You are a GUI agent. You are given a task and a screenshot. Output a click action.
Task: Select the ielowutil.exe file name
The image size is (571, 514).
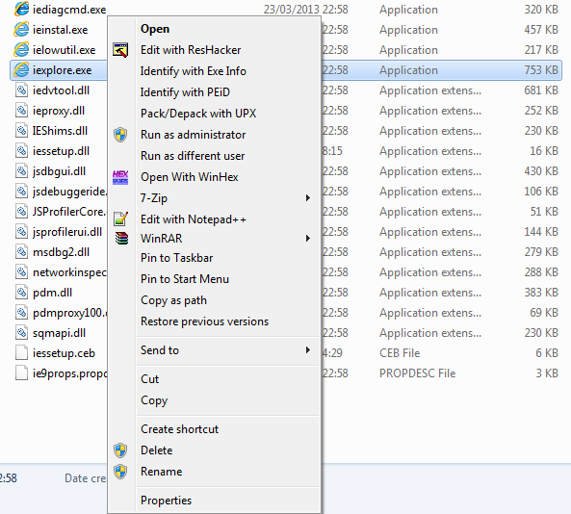point(65,50)
